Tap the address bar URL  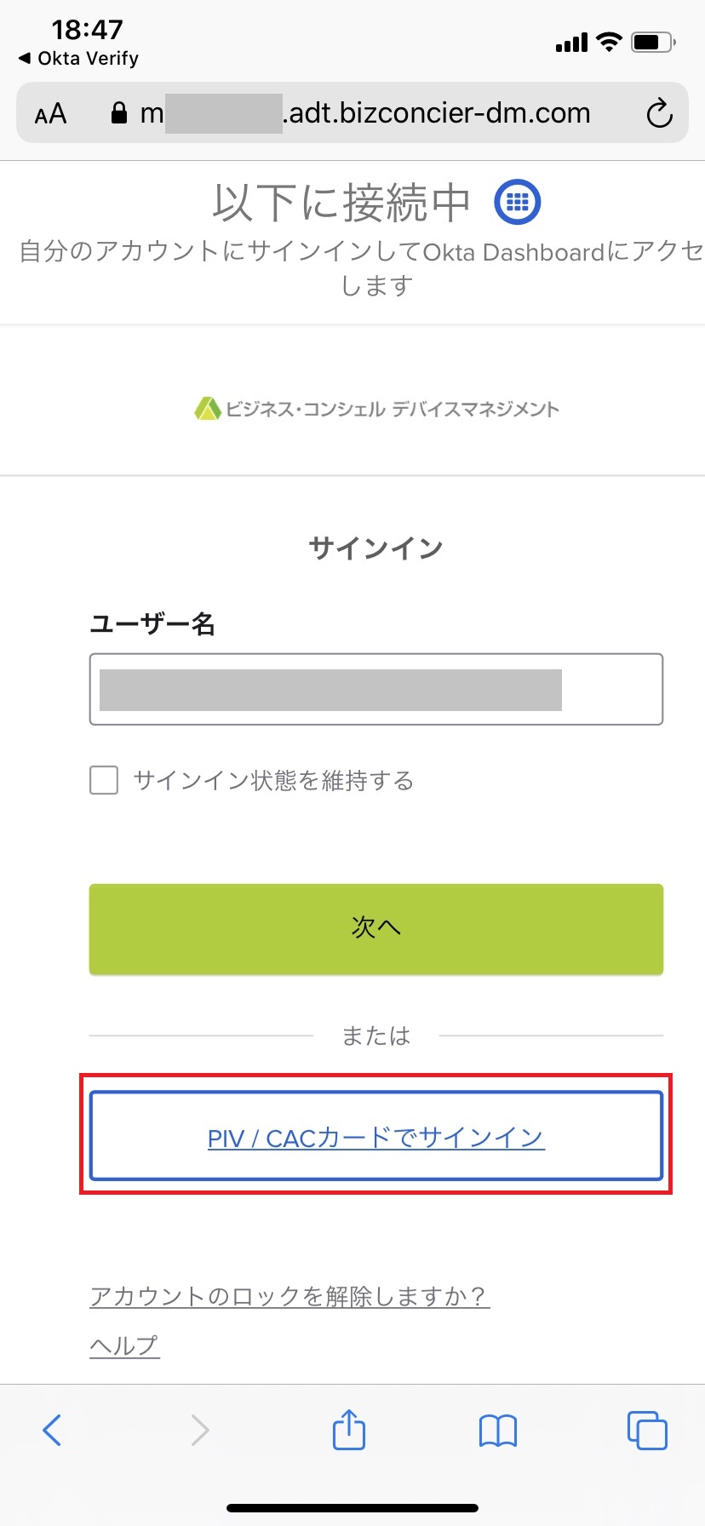tap(375, 113)
